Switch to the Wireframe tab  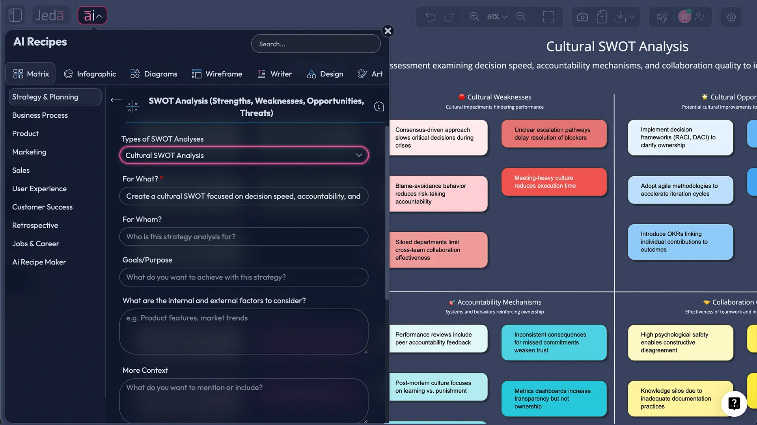click(217, 74)
